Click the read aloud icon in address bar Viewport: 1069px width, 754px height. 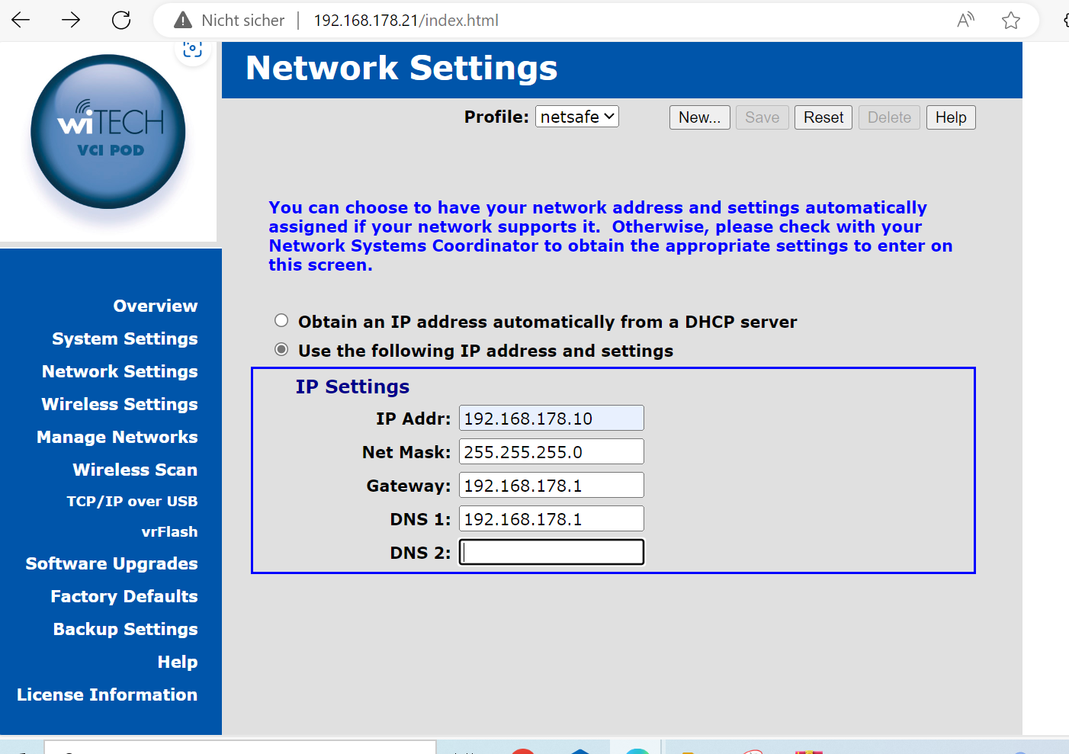click(965, 21)
